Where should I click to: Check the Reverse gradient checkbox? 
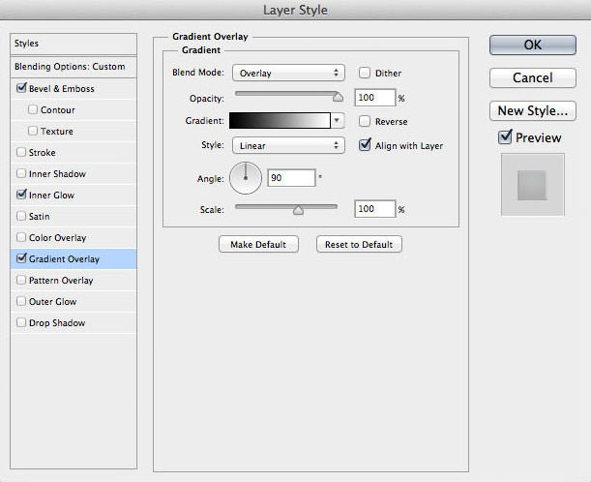365,121
